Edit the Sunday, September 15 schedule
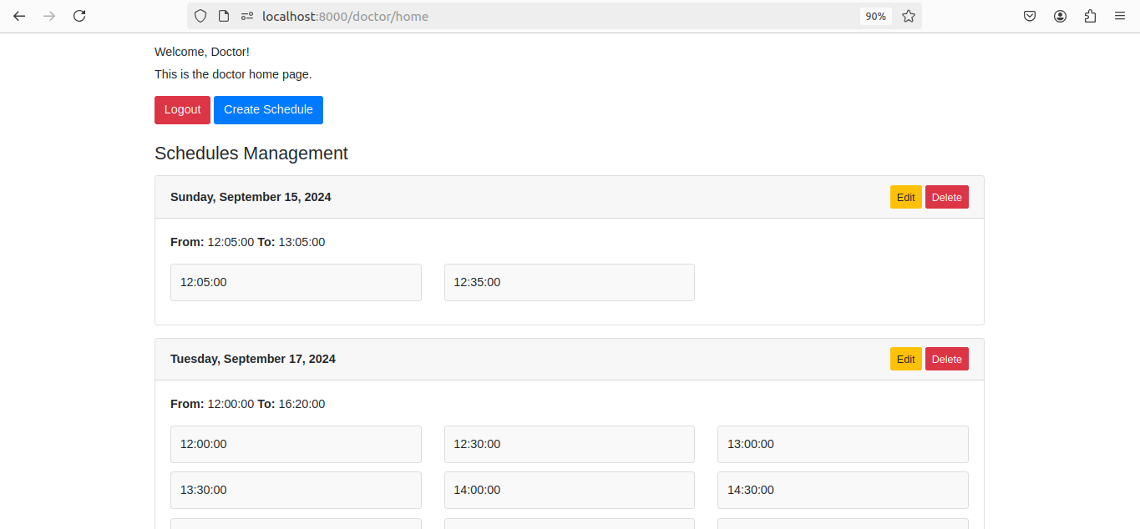The height and width of the screenshot is (529, 1140). 905,197
